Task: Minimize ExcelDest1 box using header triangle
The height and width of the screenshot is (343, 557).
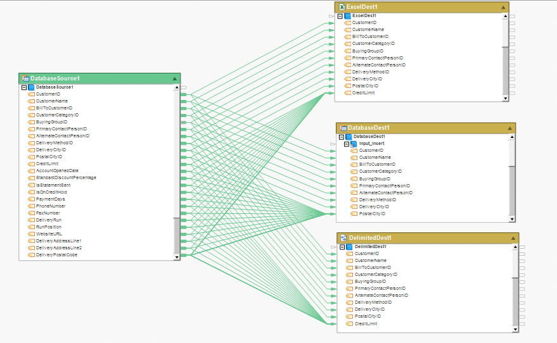Action: tap(503, 7)
